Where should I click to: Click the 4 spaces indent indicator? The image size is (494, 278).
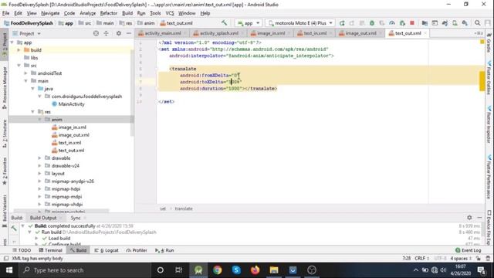pos(461,259)
